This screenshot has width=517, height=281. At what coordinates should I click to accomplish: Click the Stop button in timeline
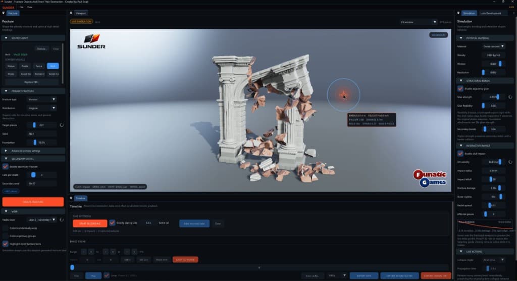77,275
